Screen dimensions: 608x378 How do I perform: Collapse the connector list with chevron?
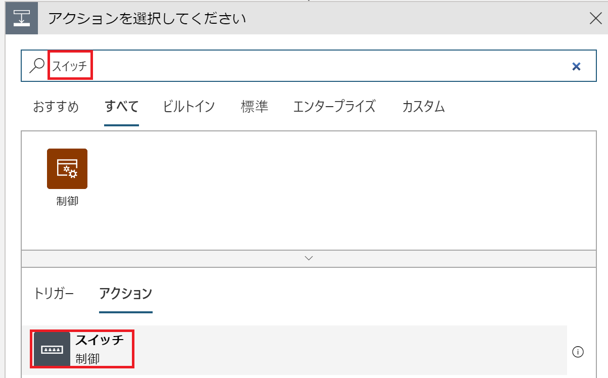309,258
